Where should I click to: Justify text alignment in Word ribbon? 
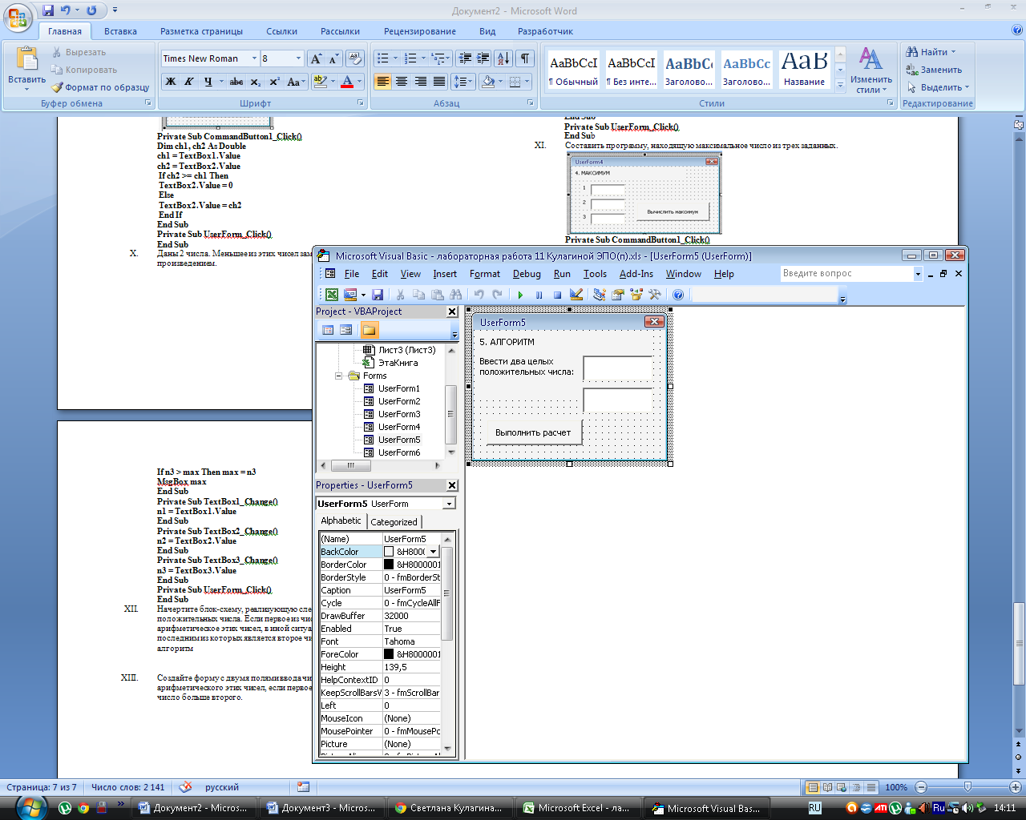coord(439,82)
